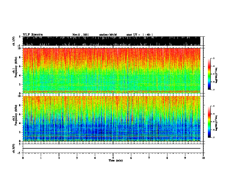Click time axis tick label "1"

[41, 158]
